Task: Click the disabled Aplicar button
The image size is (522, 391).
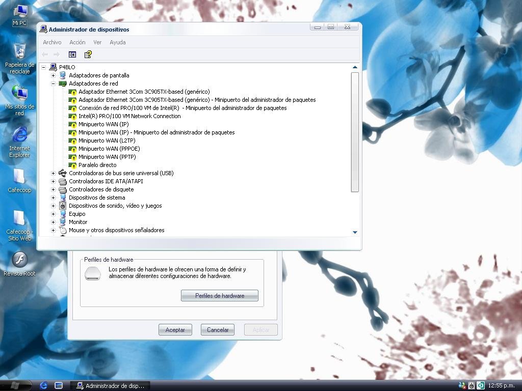Action: point(261,330)
